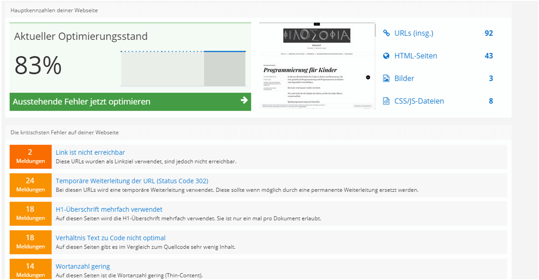Click the chain link icon beside URLs (insg.)

click(x=386, y=33)
